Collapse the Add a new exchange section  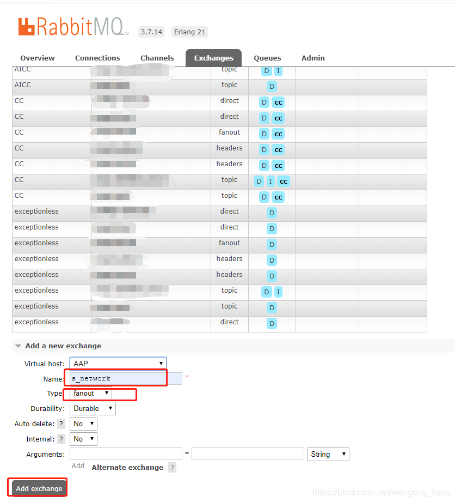(x=18, y=346)
